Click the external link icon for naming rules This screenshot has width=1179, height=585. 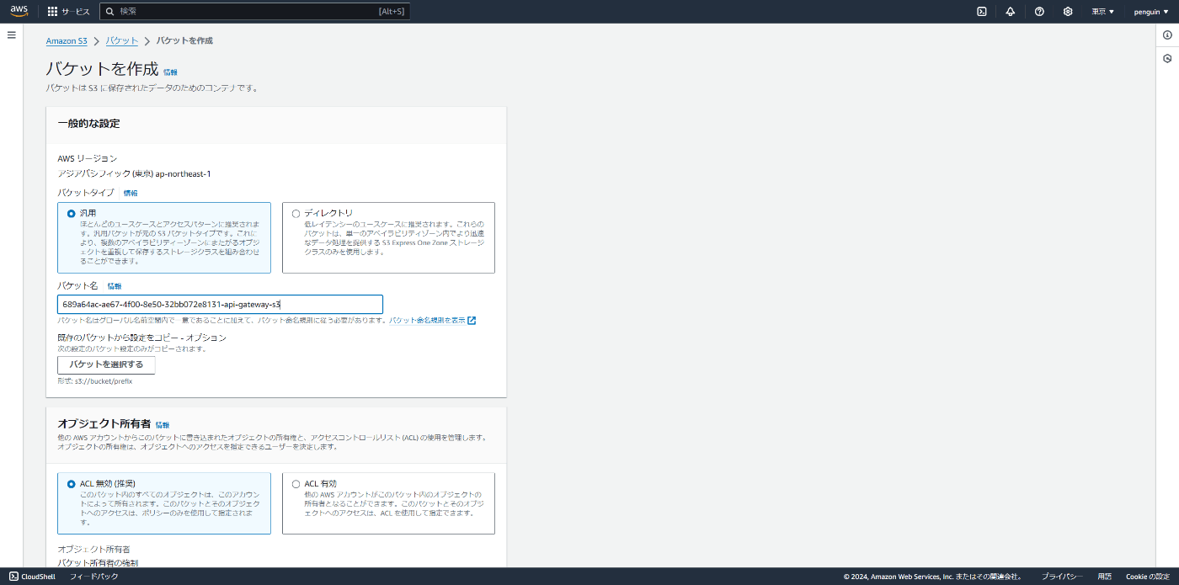(472, 321)
